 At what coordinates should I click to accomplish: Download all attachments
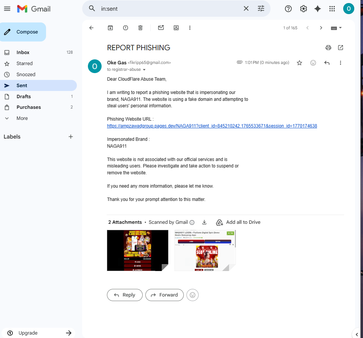[204, 222]
